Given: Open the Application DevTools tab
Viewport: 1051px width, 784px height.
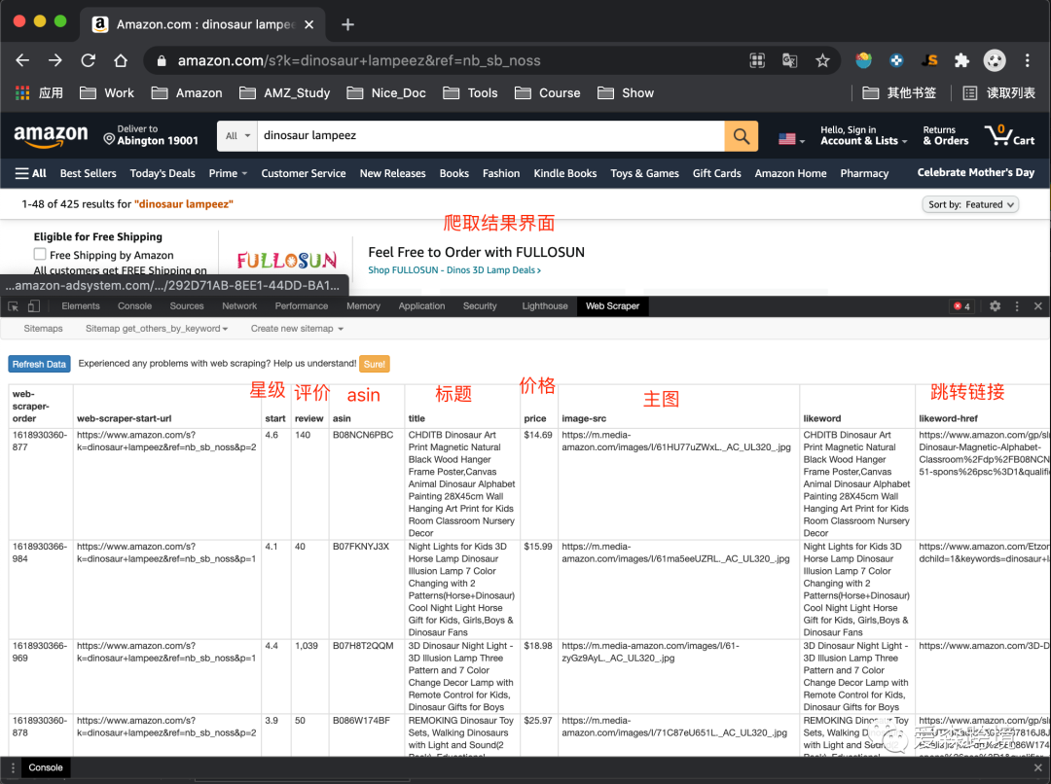Looking at the screenshot, I should click(x=421, y=306).
